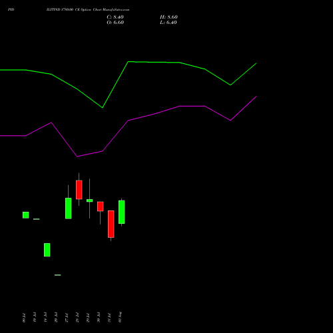Select the 14 Jul green candle
Screen dimensions: 333x333
pyautogui.click(x=47, y=250)
